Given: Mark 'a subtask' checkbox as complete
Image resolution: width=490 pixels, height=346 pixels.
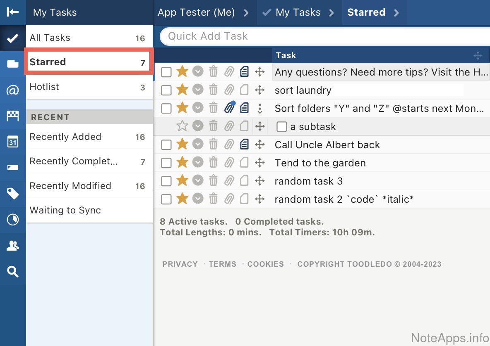Looking at the screenshot, I should 282,127.
